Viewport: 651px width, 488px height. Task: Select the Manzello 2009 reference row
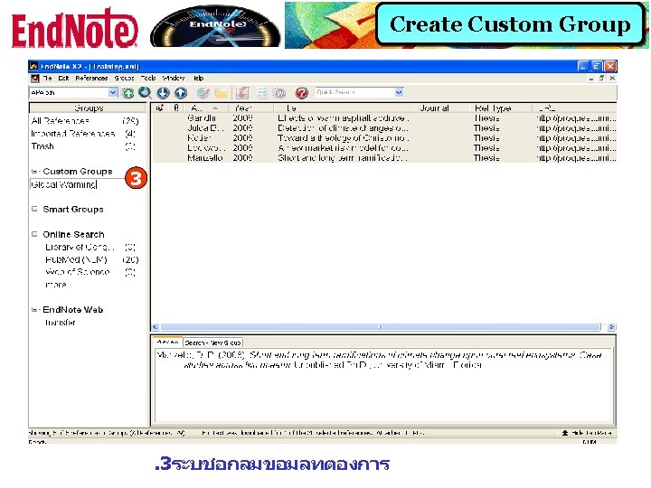384,158
